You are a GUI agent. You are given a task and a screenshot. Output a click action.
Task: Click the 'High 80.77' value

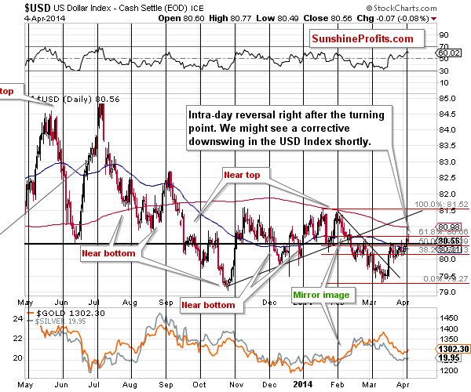[x=230, y=18]
